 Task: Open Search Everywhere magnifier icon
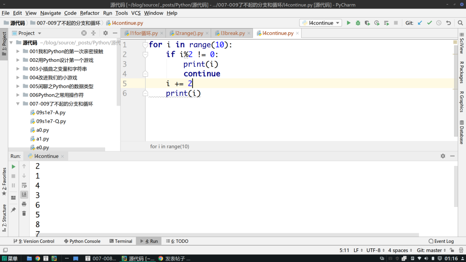point(461,23)
